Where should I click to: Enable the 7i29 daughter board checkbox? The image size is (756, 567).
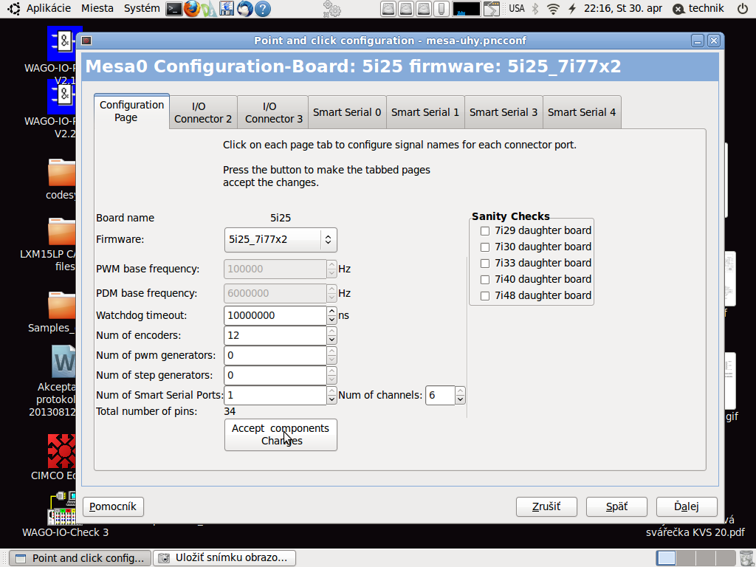[x=485, y=230]
